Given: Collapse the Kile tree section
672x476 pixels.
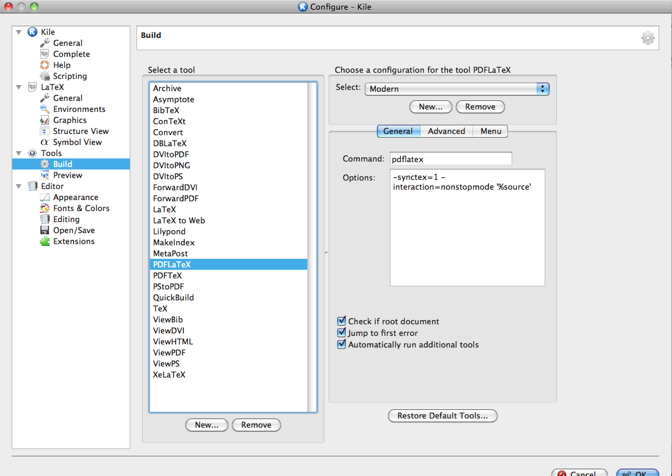Looking at the screenshot, I should click(x=18, y=32).
